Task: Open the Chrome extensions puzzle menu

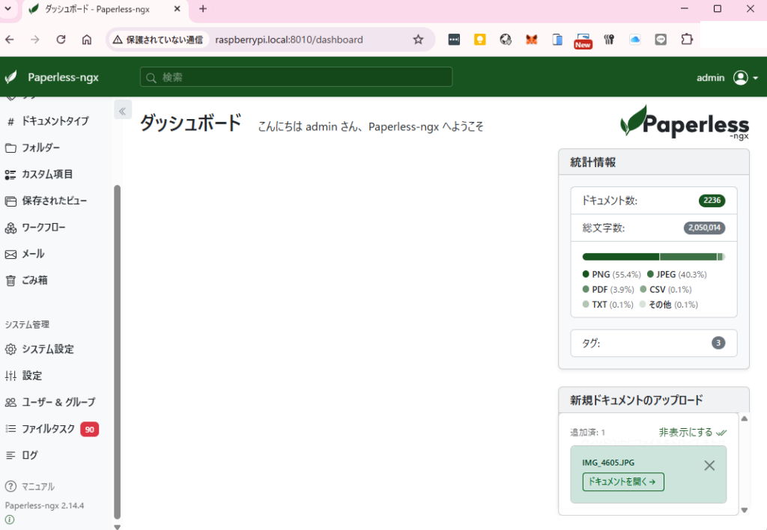Action: pos(687,40)
